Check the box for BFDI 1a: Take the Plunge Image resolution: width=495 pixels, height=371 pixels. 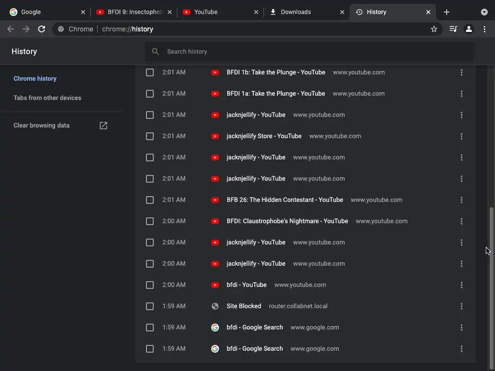pyautogui.click(x=150, y=94)
